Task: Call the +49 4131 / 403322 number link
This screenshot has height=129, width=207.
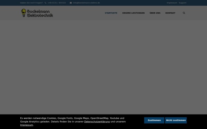Action: 57,3
